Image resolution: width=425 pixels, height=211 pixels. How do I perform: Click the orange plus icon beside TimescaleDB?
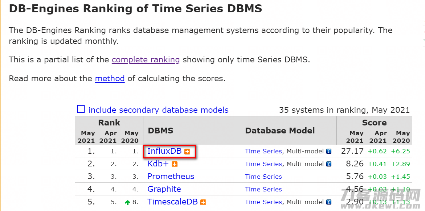(203, 202)
